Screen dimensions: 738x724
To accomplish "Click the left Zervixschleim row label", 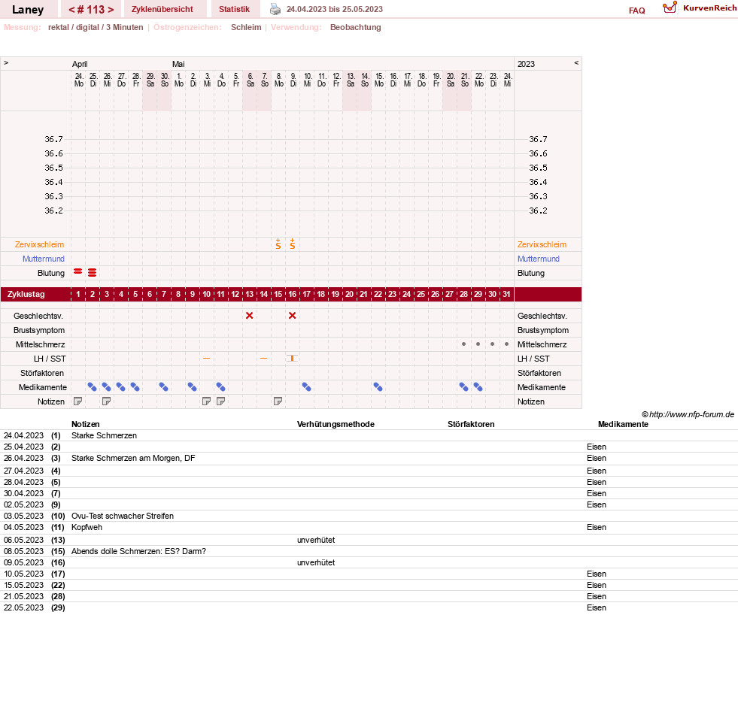I will tap(40, 244).
